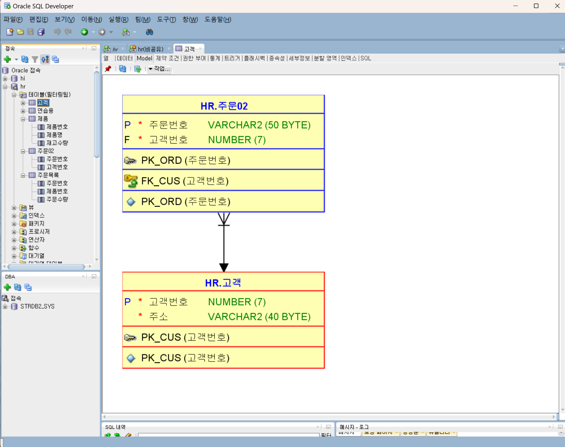The width and height of the screenshot is (565, 447).
Task: Click FK_CUS foreign key icon in HR.주문02
Action: pos(131,181)
